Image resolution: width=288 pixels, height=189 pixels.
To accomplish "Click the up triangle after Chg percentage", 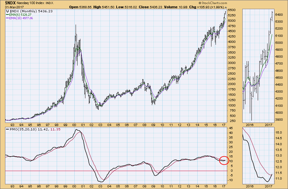I will click(x=226, y=7).
